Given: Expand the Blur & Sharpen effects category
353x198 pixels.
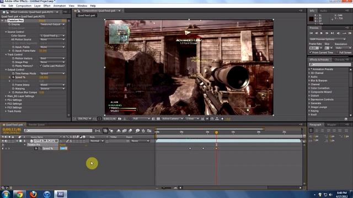Looking at the screenshot, I should point(309,81).
